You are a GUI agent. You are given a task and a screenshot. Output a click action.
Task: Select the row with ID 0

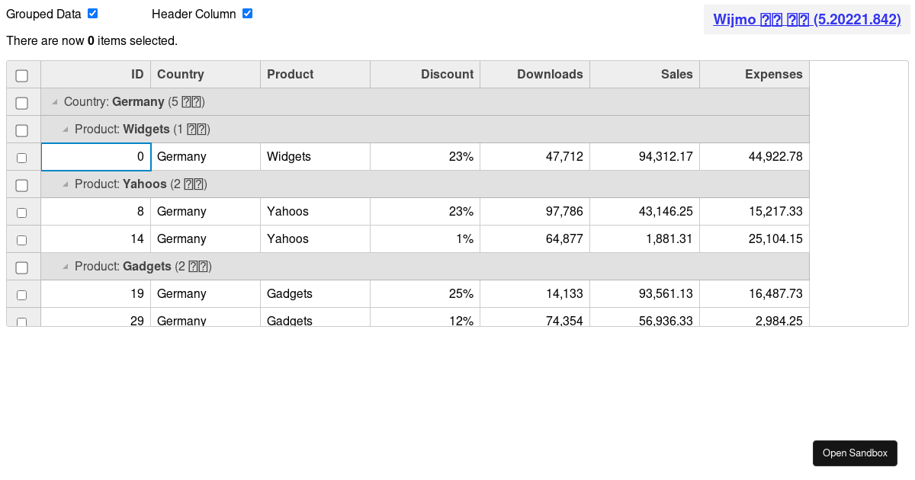tap(22, 158)
